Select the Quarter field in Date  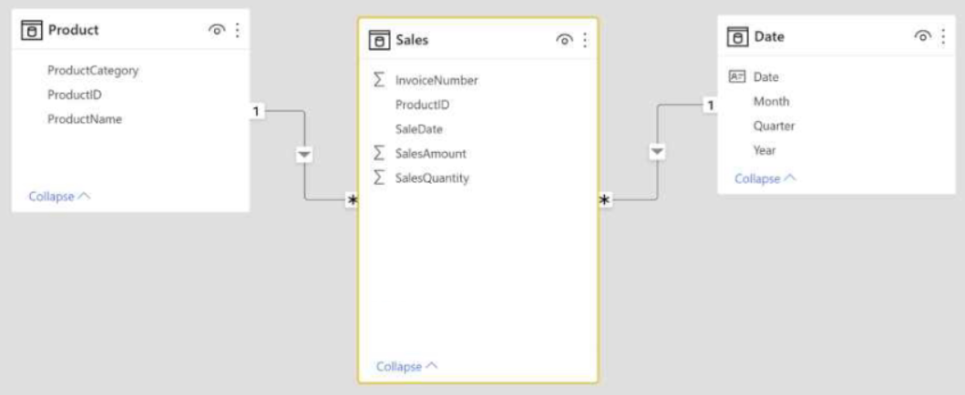(775, 126)
